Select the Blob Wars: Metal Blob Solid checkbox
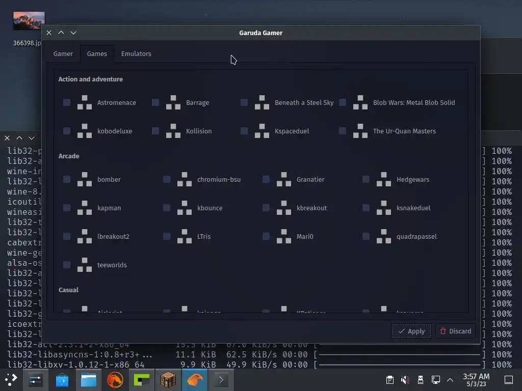 coord(343,102)
